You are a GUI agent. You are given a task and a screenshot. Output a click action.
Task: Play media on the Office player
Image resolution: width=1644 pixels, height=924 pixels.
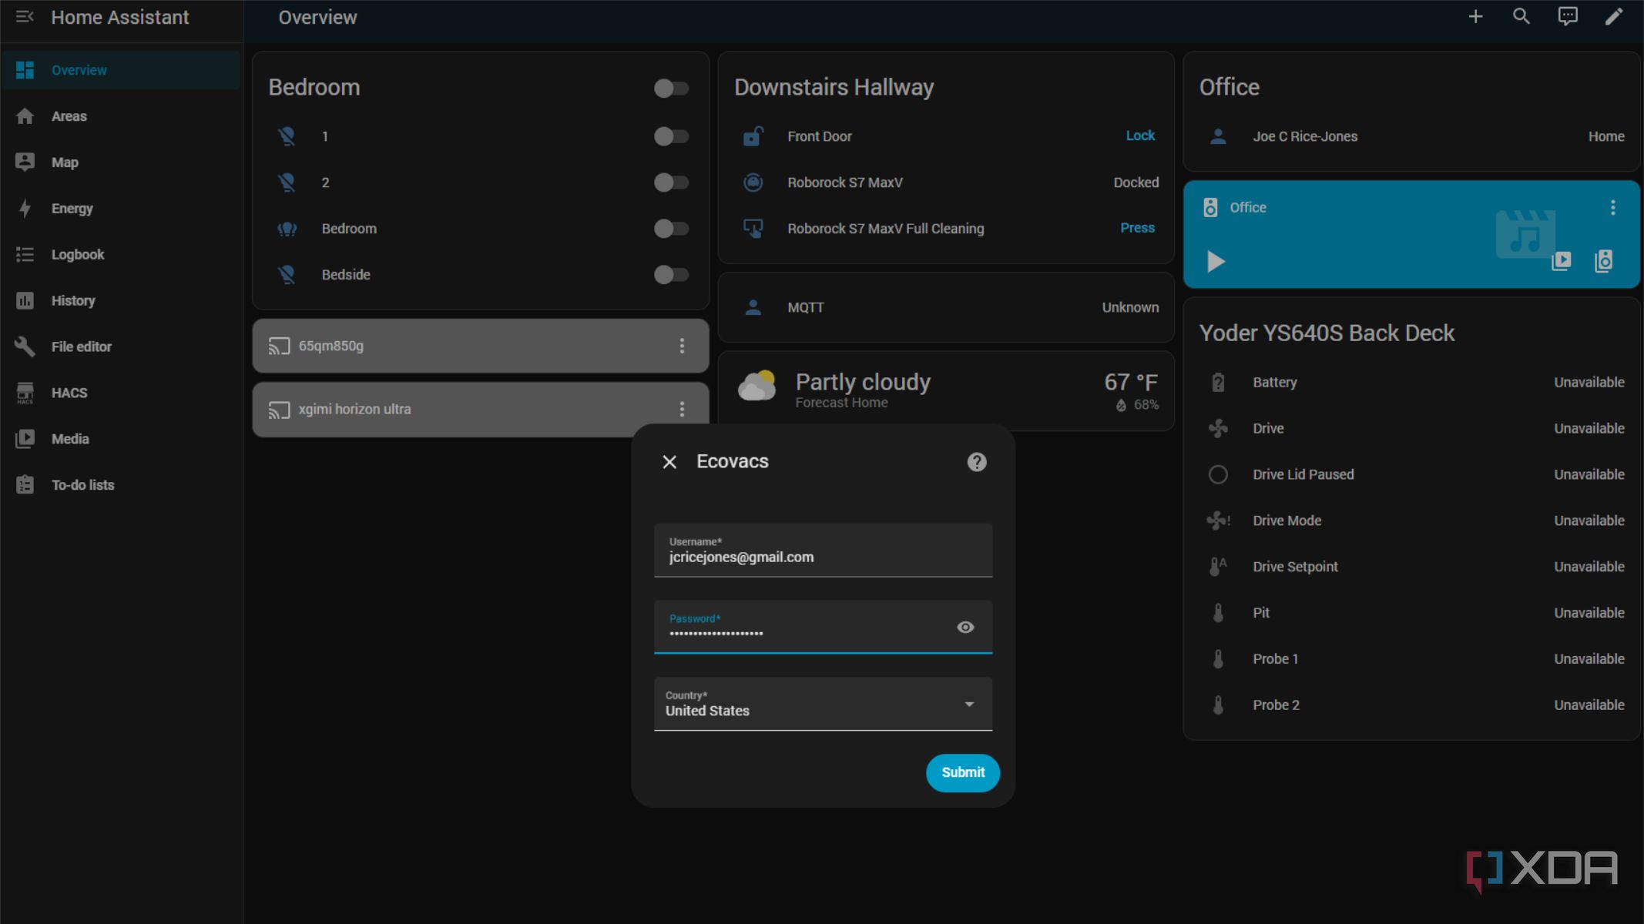[x=1216, y=262]
